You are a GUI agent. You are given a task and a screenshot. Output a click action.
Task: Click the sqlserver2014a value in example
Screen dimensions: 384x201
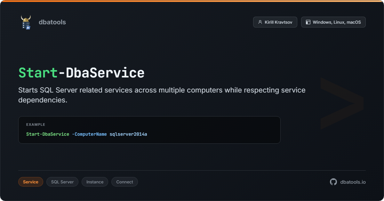click(x=128, y=134)
